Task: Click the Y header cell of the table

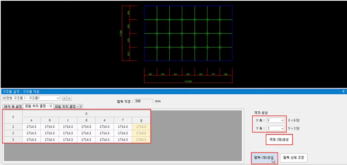Action: pos(13,117)
